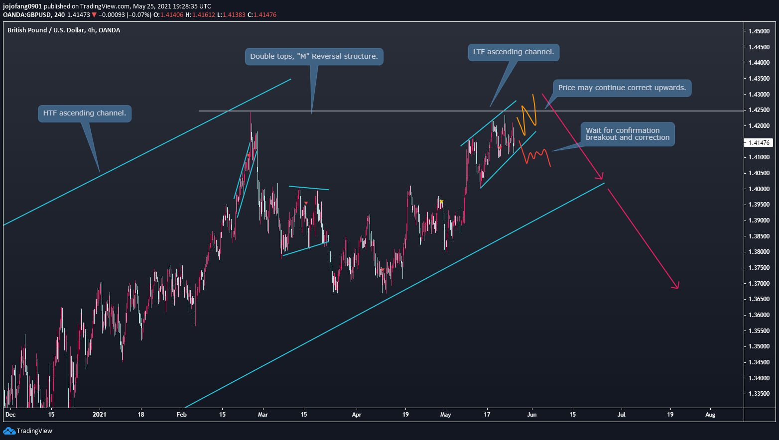Click the change value −0.00093 (−0.07%)

coord(125,15)
